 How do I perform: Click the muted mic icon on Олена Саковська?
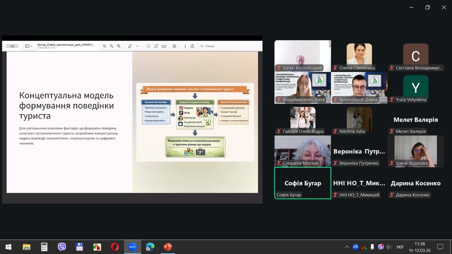(335, 68)
